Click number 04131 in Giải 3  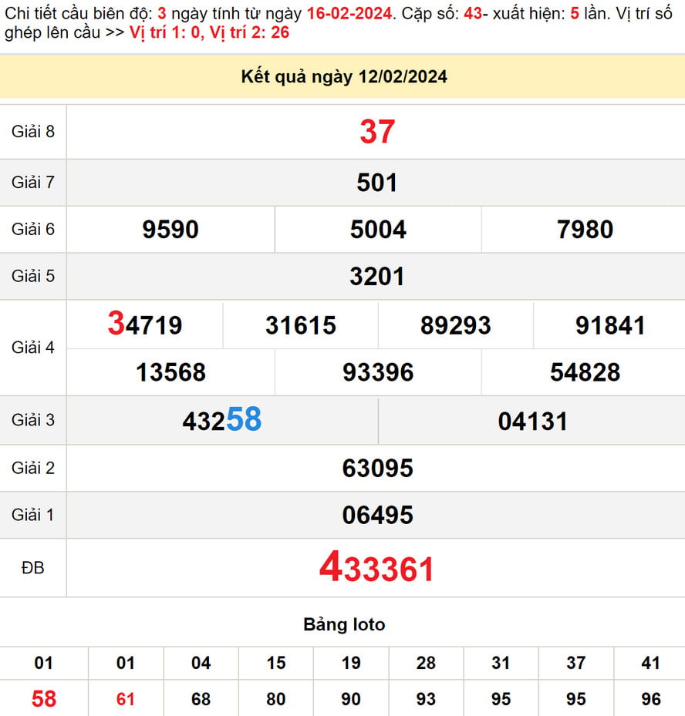click(x=532, y=421)
